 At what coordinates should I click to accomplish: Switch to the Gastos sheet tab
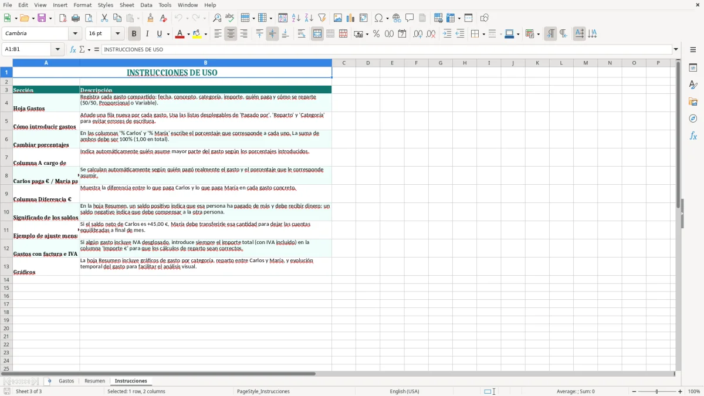click(x=66, y=381)
